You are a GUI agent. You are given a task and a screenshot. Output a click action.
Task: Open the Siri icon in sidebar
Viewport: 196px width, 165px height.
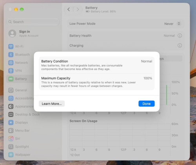(11, 139)
